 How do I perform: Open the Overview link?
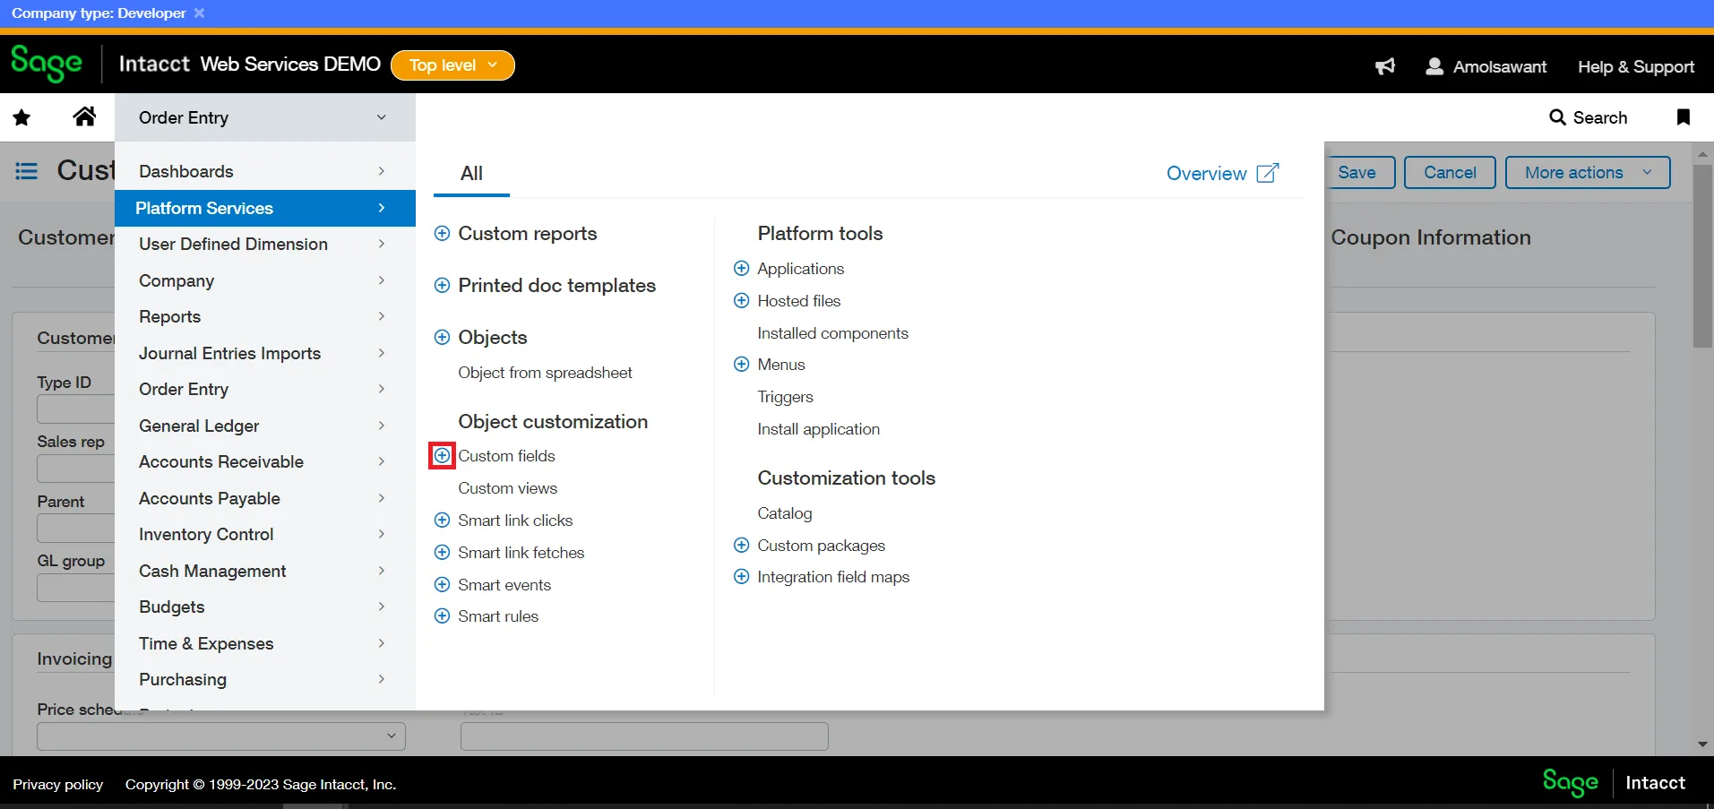(1221, 174)
